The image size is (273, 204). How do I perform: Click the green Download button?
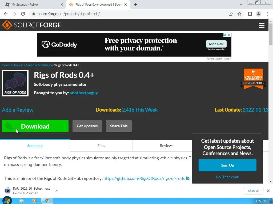(x=35, y=126)
